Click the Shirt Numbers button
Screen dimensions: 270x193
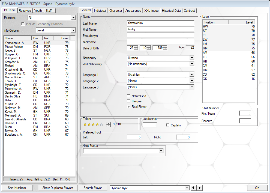pyautogui.click(x=17, y=188)
